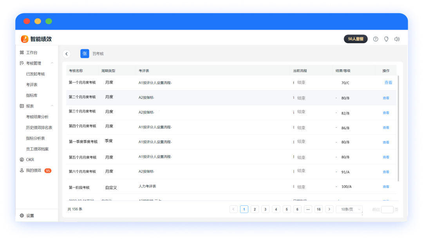423x239 pixels.
Task: Go to next page with right arrow
Action: [329, 209]
